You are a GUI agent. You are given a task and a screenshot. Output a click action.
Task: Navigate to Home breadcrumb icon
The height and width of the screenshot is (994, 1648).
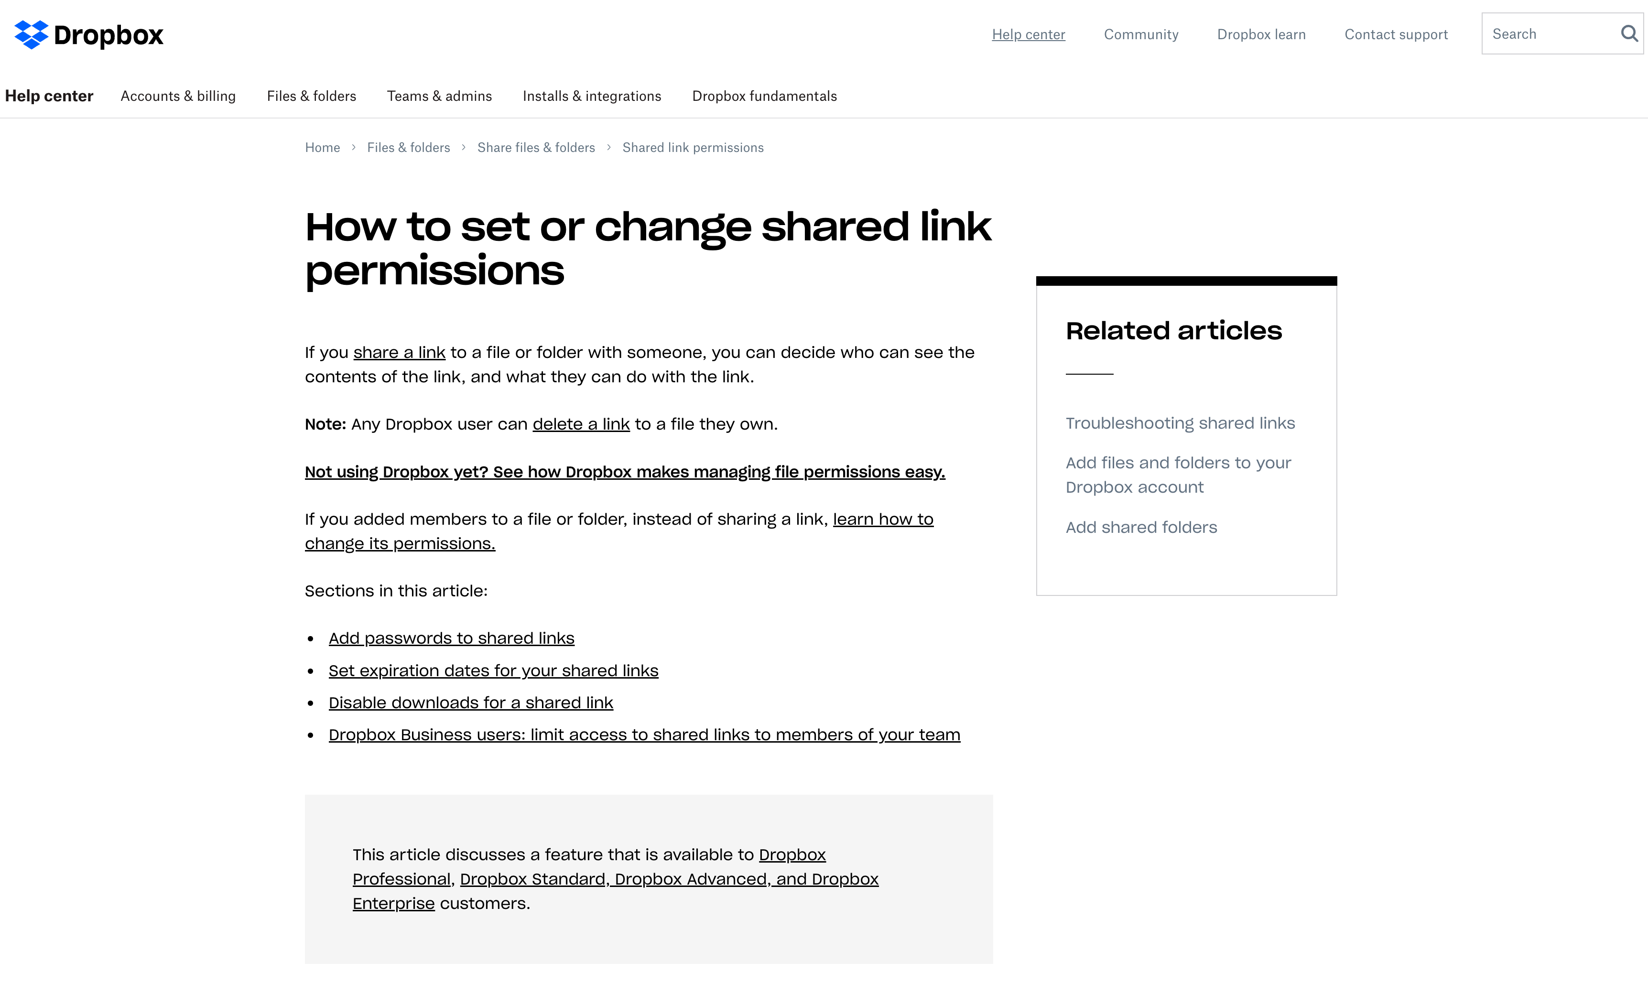point(323,147)
